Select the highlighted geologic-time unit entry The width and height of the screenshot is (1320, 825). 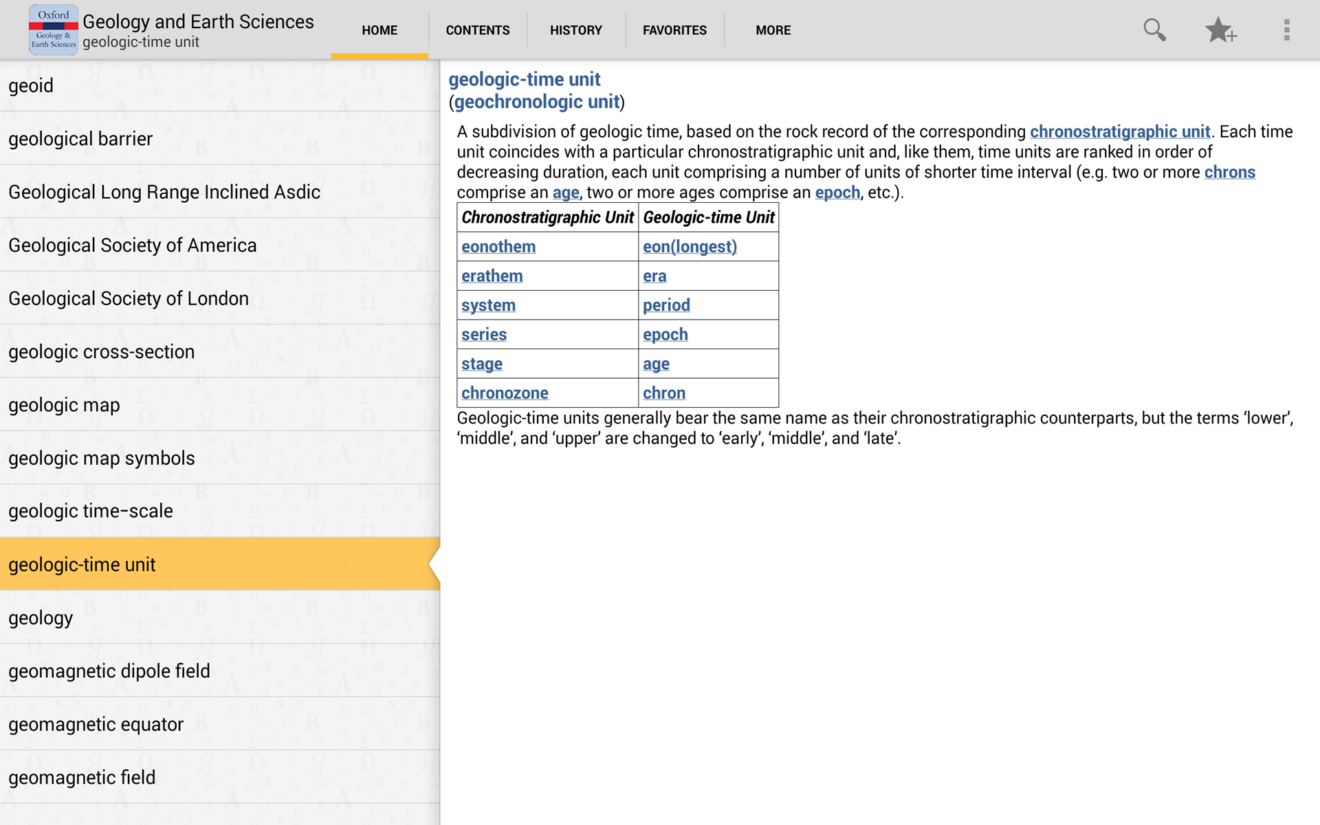[82, 564]
